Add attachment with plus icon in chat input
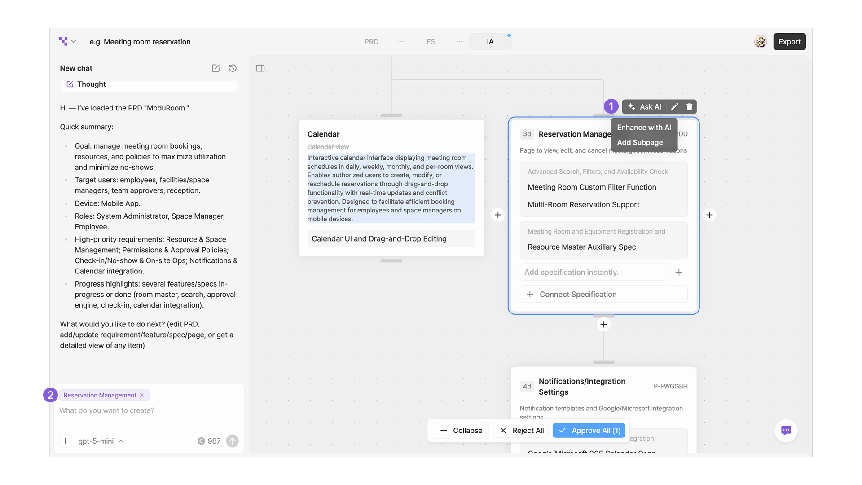 point(66,441)
